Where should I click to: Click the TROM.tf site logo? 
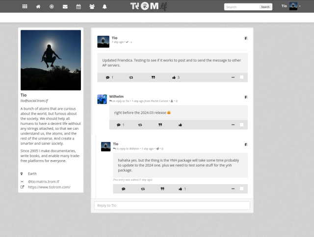149,6
